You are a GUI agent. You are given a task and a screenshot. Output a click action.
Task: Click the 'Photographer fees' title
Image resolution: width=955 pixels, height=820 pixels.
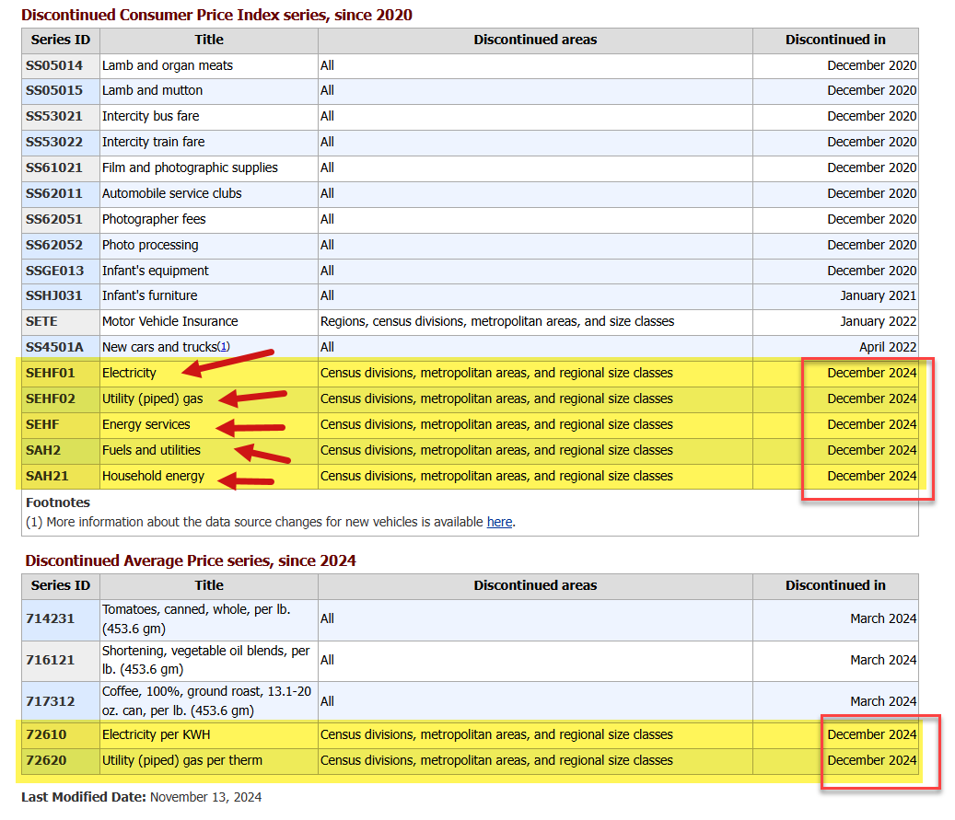(x=154, y=219)
